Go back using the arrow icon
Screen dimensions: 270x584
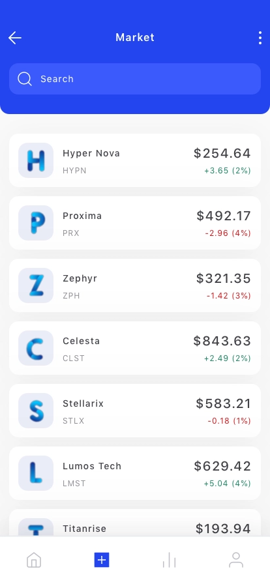pyautogui.click(x=15, y=38)
